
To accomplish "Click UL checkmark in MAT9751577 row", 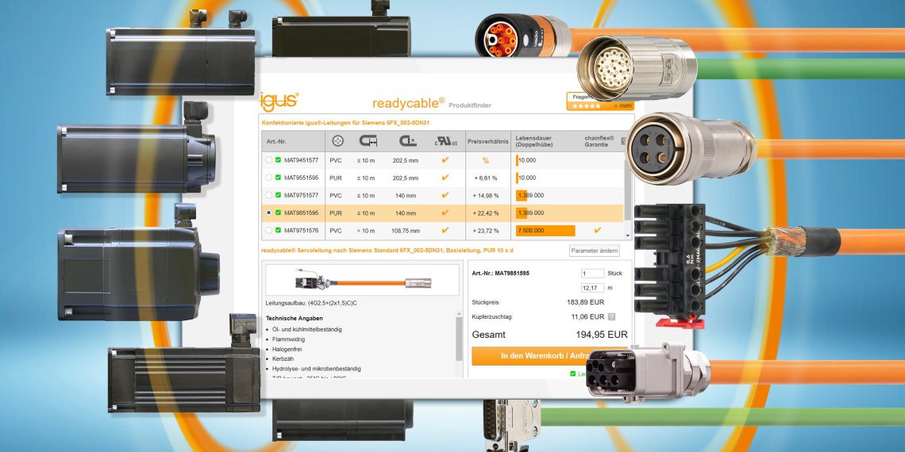I will (x=445, y=195).
